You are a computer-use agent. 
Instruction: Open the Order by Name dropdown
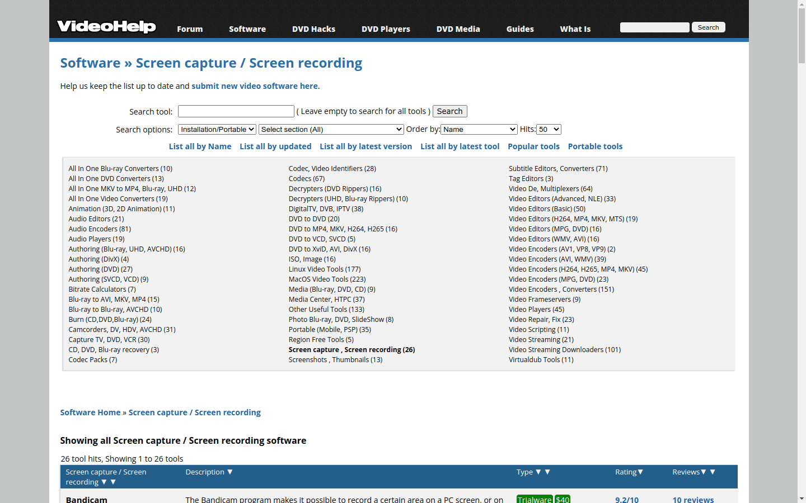pos(479,129)
